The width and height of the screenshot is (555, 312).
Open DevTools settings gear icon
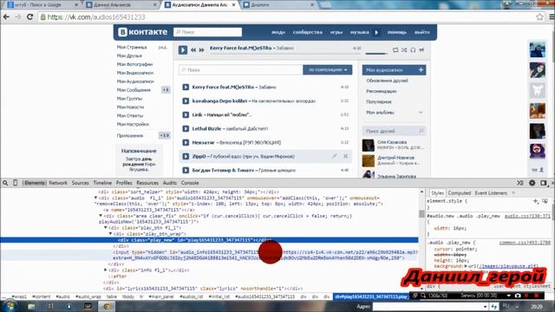pos(532,183)
